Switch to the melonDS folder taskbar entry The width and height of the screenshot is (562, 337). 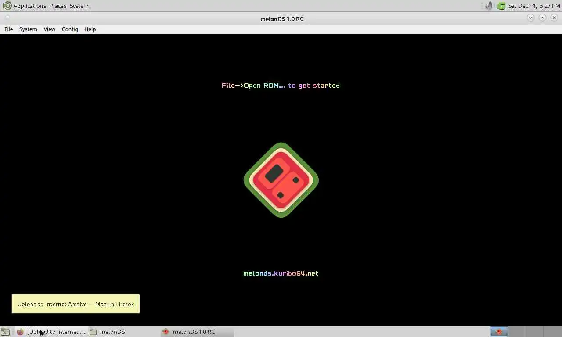point(124,332)
